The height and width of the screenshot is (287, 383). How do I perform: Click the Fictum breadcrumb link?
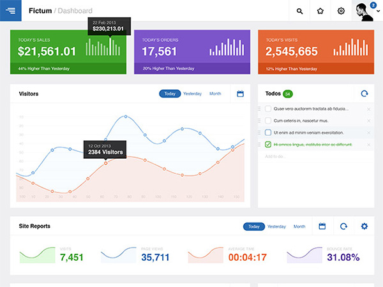coord(40,11)
